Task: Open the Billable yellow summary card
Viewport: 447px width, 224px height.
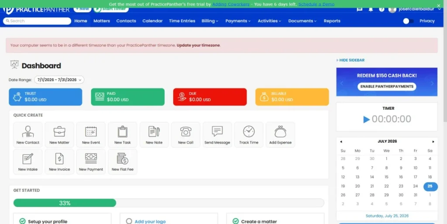Action: (292, 97)
